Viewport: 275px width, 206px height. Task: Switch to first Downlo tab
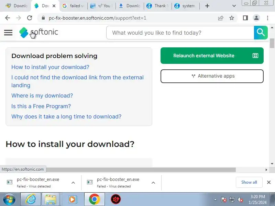click(x=16, y=6)
